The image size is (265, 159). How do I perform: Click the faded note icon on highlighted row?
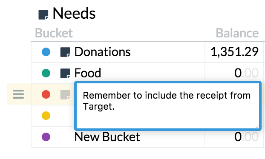click(x=65, y=94)
